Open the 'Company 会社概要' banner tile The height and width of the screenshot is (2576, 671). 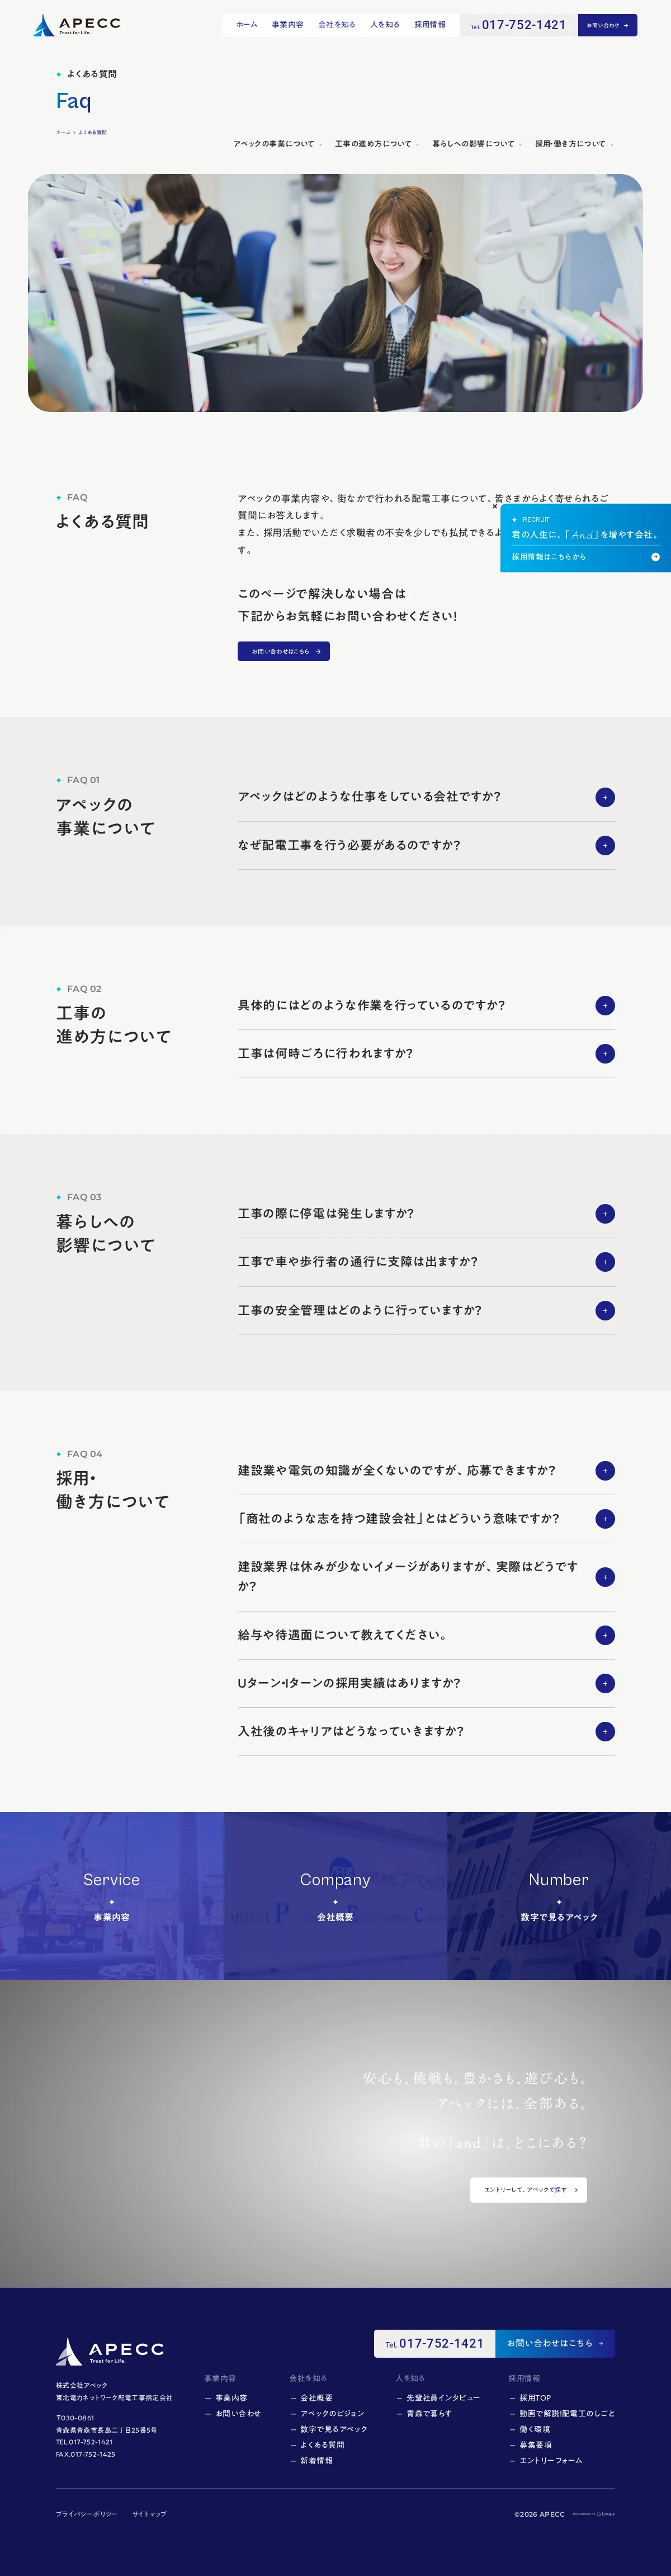(334, 1895)
